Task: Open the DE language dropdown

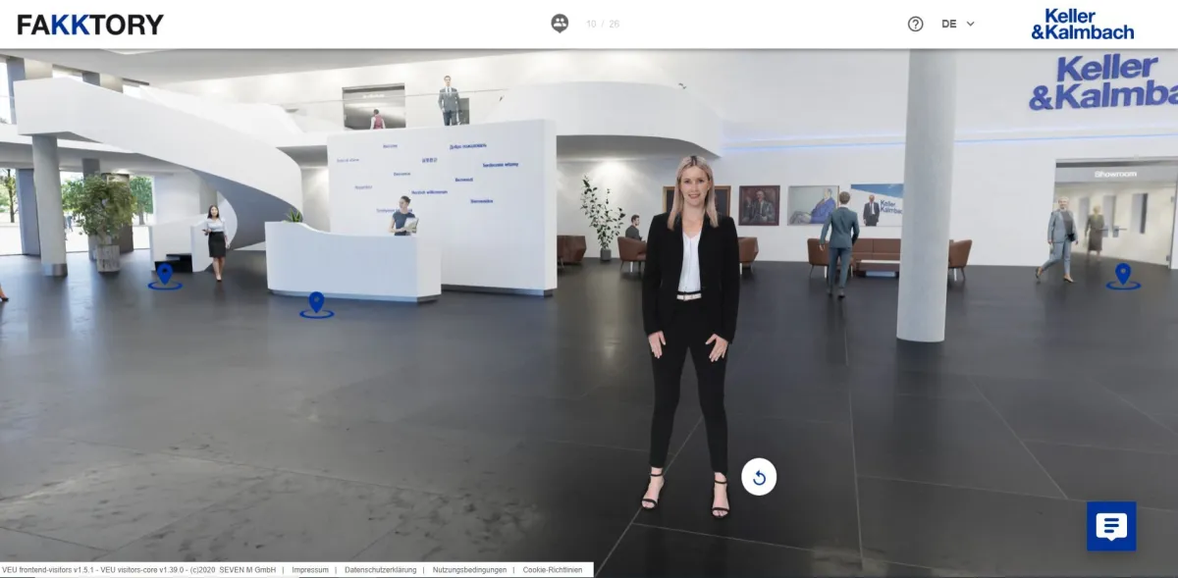Action: pos(951,23)
